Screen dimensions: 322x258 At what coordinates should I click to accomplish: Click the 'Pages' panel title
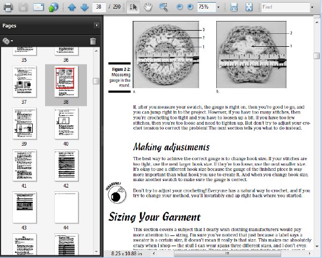tap(9, 25)
